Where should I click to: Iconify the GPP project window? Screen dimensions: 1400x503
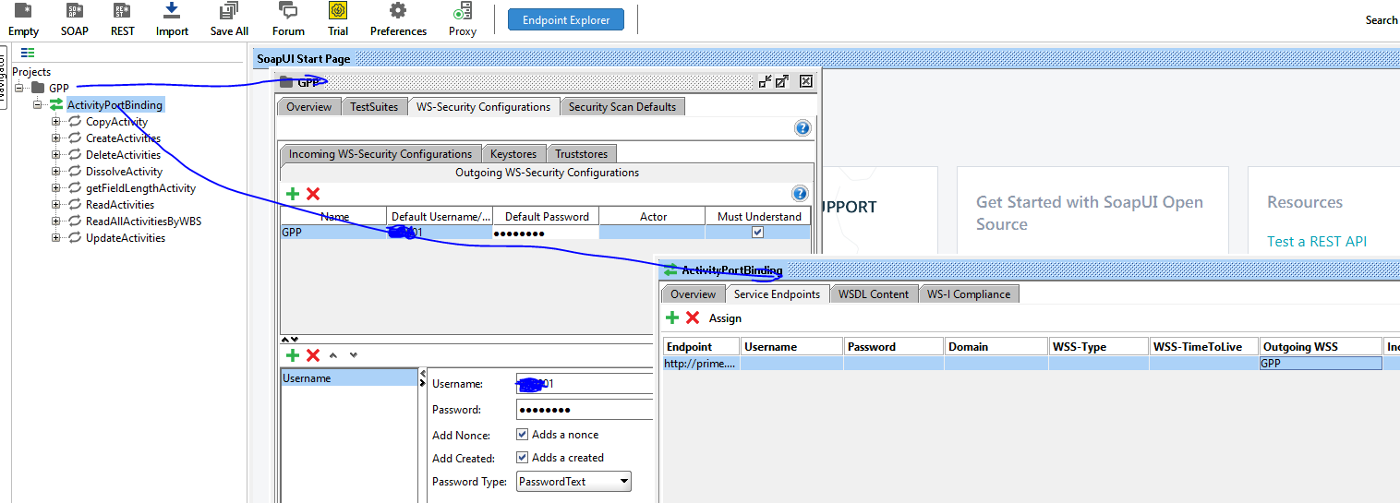pos(765,81)
